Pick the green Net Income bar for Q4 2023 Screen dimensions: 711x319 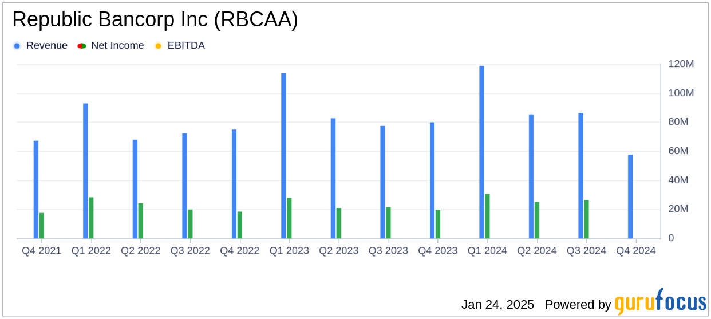click(x=438, y=224)
